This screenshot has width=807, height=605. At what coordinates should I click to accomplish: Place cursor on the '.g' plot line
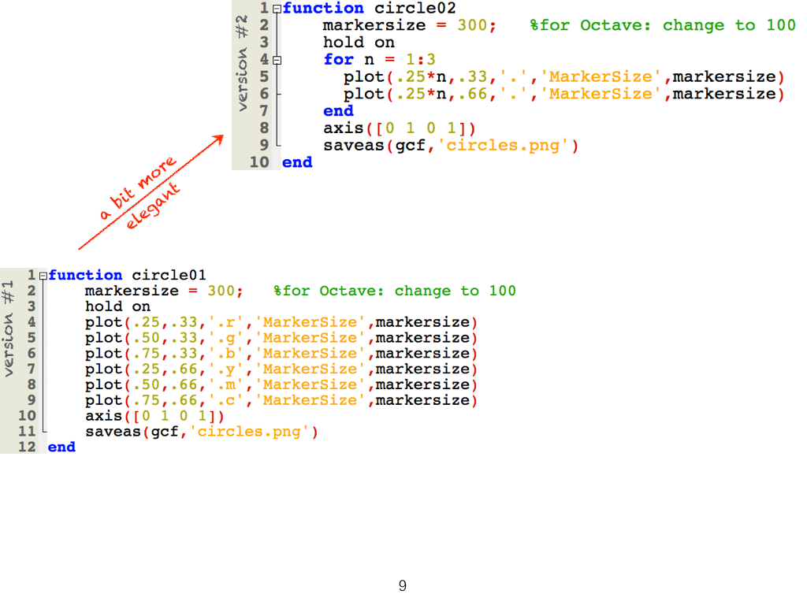click(281, 338)
